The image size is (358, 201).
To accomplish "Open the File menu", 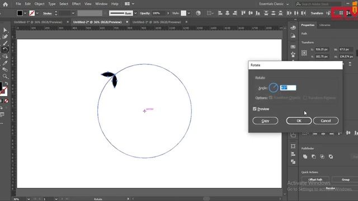I will 18,4.
